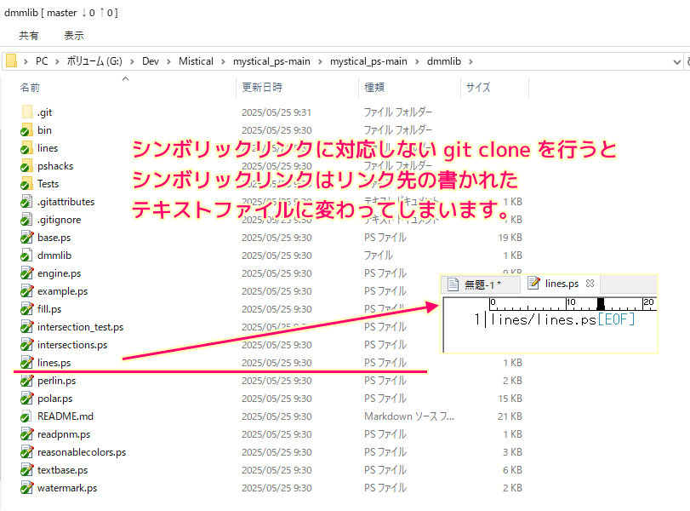Click date 2025/05/25 9:31 of .git
The height and width of the screenshot is (511, 690).
pos(277,112)
